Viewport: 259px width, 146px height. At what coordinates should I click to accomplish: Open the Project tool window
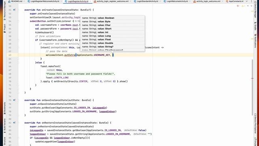click(x=4, y=28)
